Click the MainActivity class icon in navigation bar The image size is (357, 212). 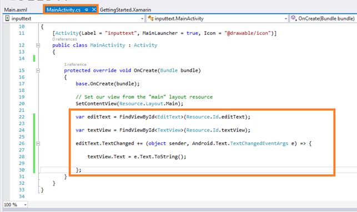150,18
